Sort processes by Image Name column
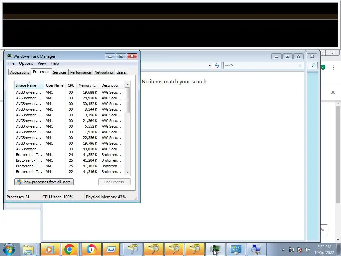Image resolution: width=341 pixels, height=256 pixels. click(x=29, y=85)
